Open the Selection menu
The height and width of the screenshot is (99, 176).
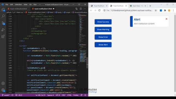coord(18,4)
